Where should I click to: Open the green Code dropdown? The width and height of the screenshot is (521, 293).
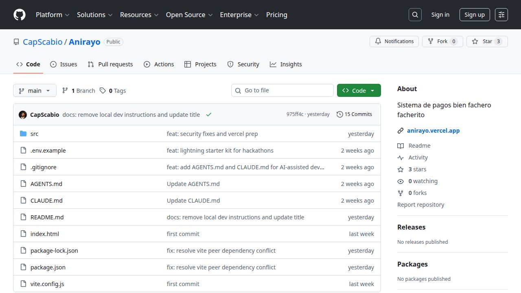coord(359,90)
